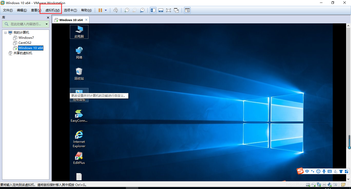Toggle the thumbnail bar display
The width and height of the screenshot is (351, 189).
161,10
